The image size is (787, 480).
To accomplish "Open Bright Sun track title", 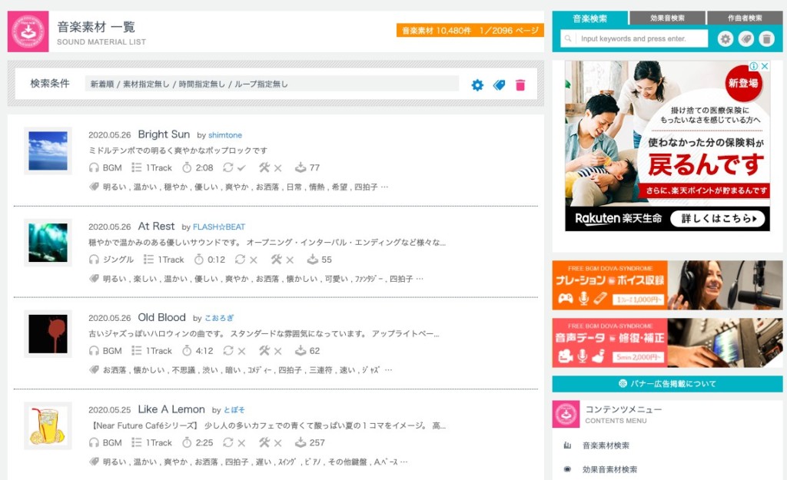I will [x=164, y=134].
